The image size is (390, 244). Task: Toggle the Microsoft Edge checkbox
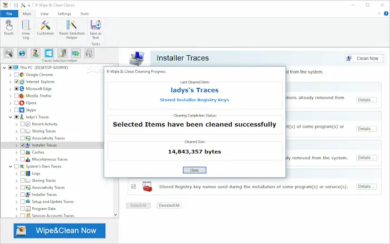click(16, 89)
